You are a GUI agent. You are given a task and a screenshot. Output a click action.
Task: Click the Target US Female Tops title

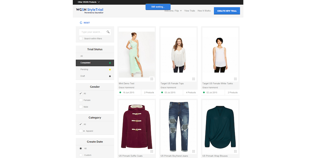[172, 83]
